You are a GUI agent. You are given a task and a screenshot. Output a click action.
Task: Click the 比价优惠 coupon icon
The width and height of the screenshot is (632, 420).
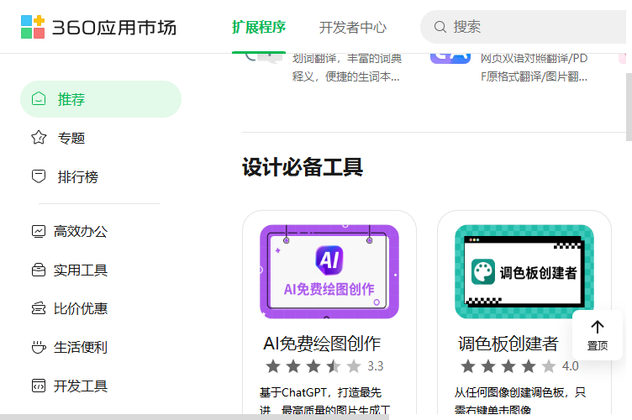tap(39, 308)
